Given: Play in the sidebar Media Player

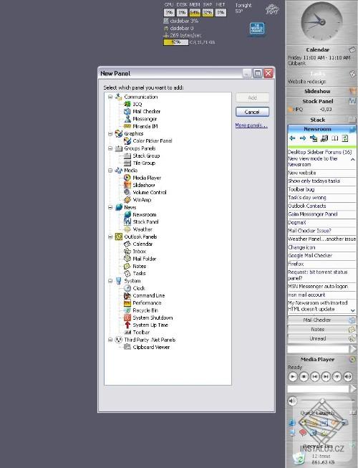Looking at the screenshot, I should point(293,377).
